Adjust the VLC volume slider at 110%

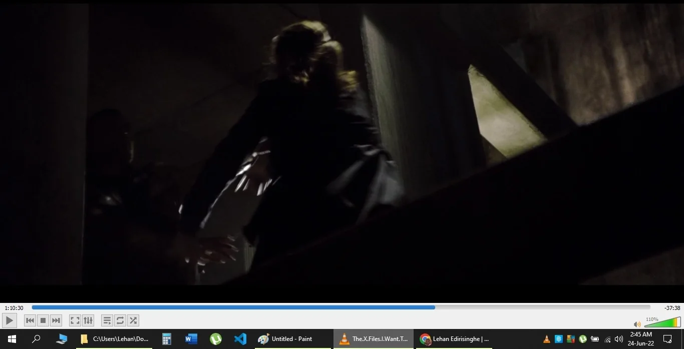coord(662,322)
